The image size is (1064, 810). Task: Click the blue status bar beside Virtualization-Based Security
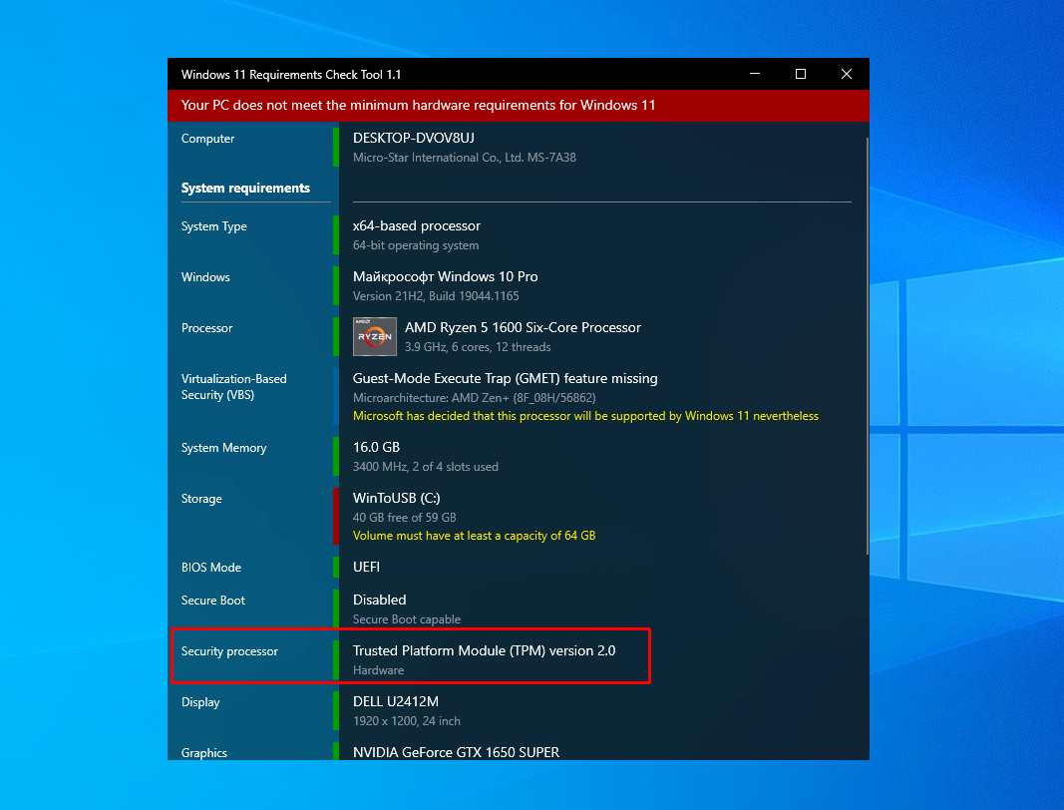click(x=336, y=396)
